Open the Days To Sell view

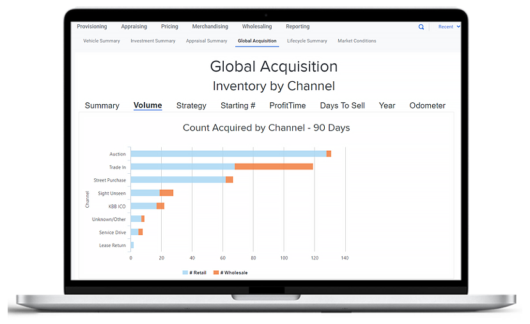(x=342, y=105)
